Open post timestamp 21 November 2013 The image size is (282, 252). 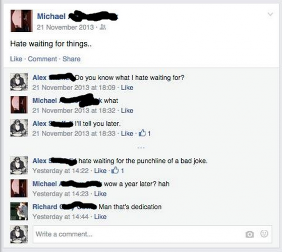click(x=65, y=27)
